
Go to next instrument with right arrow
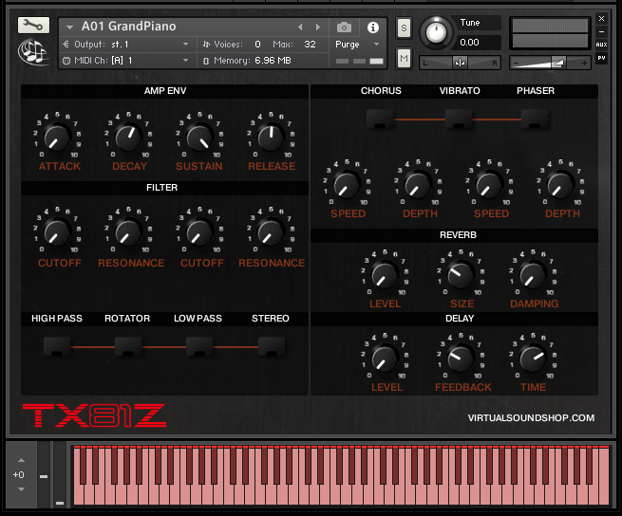(x=317, y=28)
